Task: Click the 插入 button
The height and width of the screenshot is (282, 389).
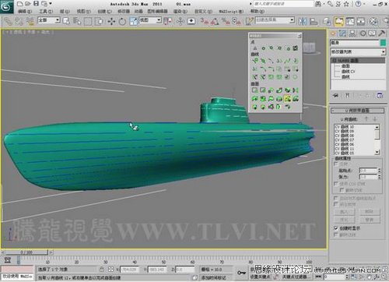Action: coord(344,212)
